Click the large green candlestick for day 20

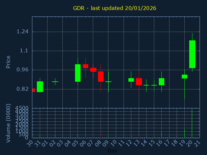click(x=192, y=54)
